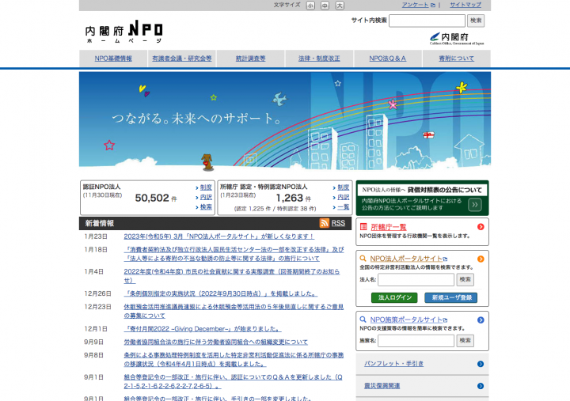Click the double-chevron icon on green 貸借対照表 banner
This screenshot has height=401, width=570.
click(x=474, y=205)
